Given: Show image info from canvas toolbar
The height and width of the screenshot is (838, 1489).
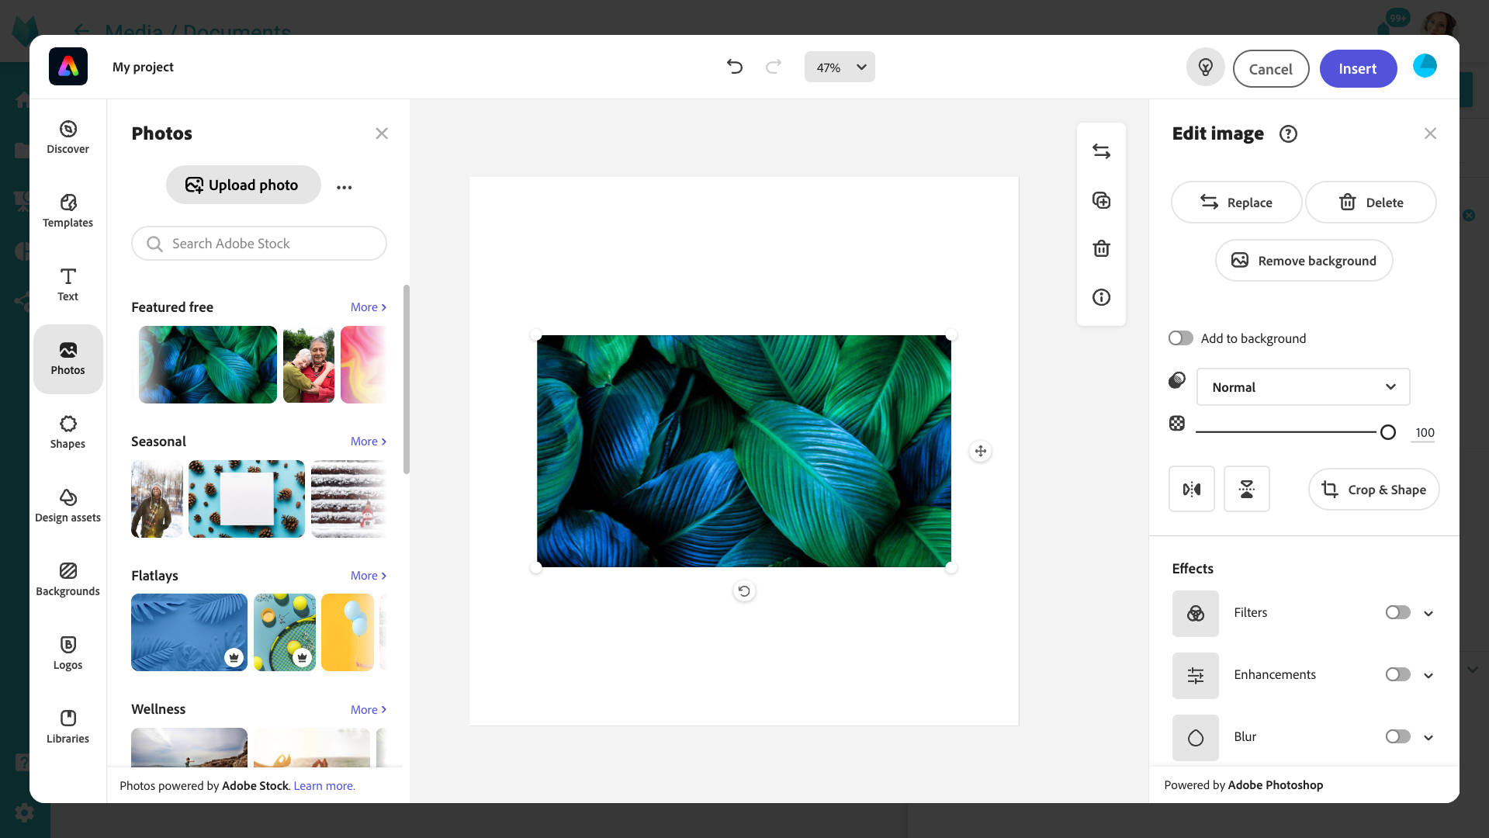Looking at the screenshot, I should 1101,297.
